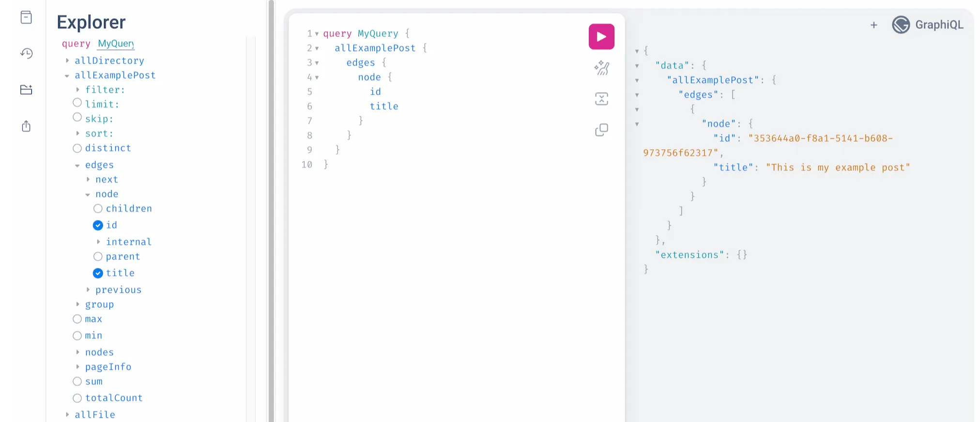This screenshot has width=980, height=422.
Task: Fold line 2 allExamplePost in editor
Action: (317, 48)
